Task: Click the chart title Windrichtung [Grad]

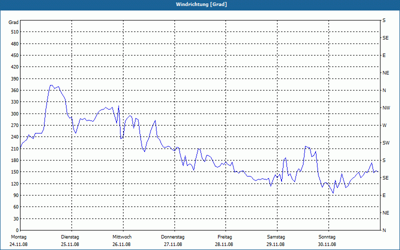Action: point(201,4)
